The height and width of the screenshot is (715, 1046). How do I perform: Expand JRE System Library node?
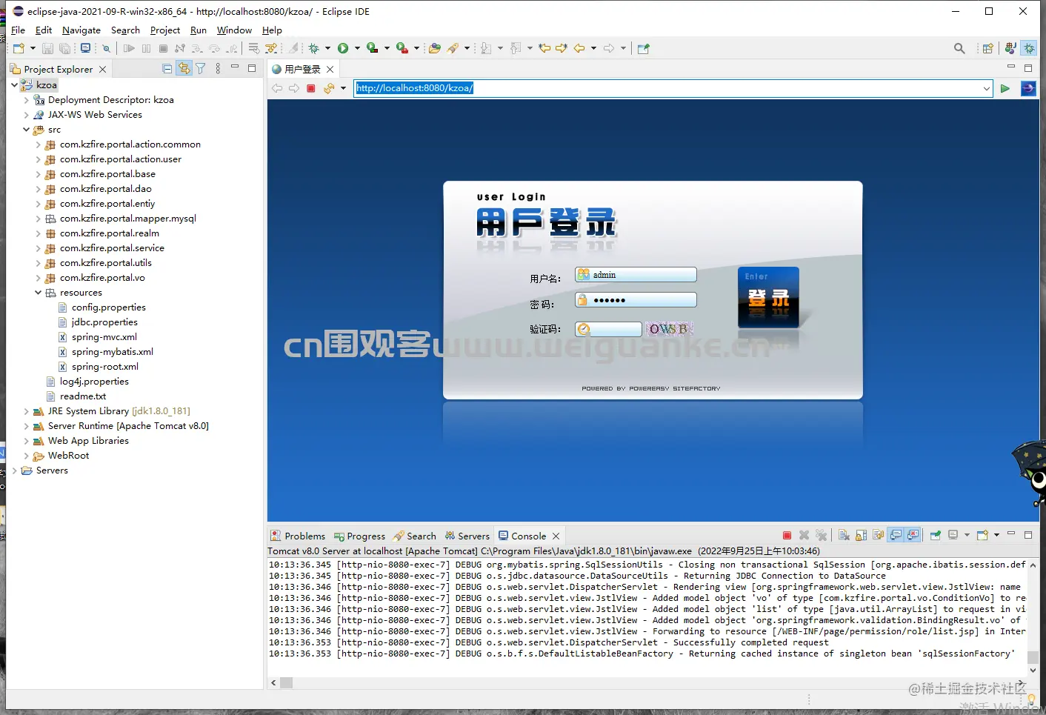(27, 410)
